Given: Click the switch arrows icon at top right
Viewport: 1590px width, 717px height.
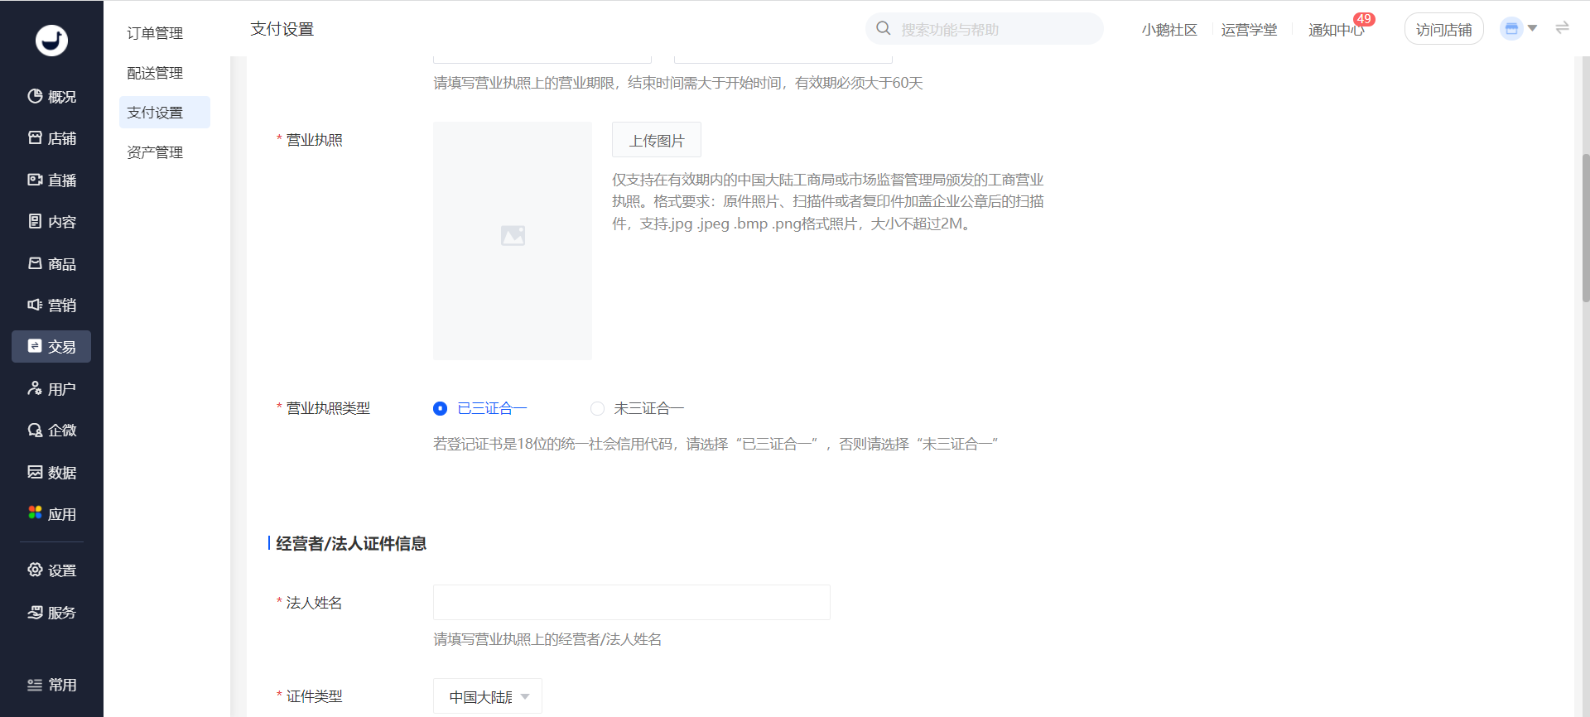Looking at the screenshot, I should click(x=1562, y=28).
